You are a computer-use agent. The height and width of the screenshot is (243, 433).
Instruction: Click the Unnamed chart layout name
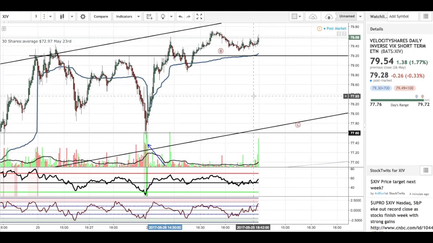point(347,16)
